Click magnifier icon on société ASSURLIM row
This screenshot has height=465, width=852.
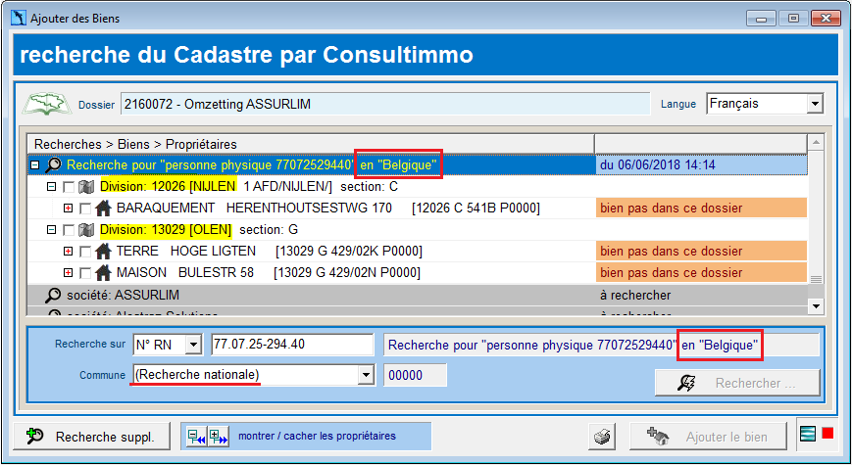(53, 296)
